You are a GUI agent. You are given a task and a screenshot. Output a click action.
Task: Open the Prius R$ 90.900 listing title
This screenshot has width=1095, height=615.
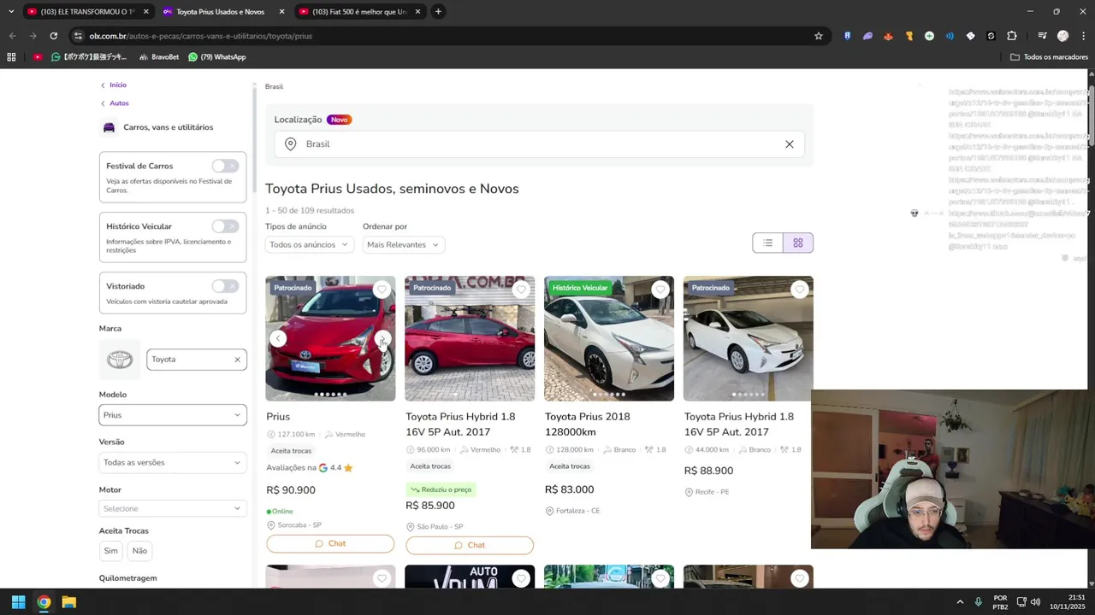coord(278,417)
